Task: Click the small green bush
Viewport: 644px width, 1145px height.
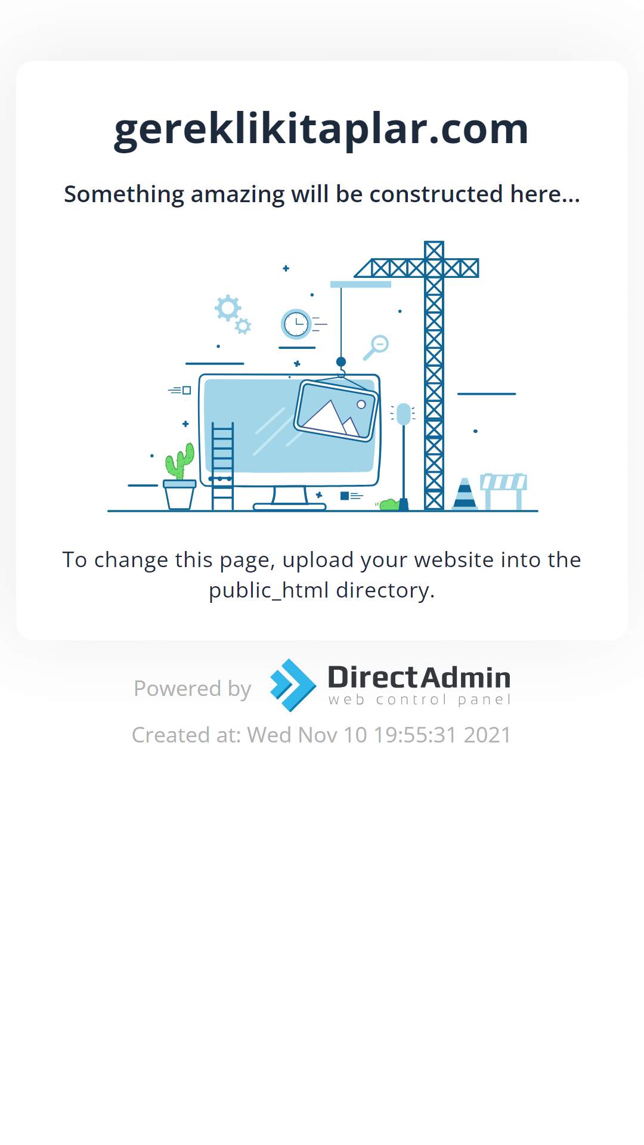Action: pyautogui.click(x=389, y=505)
